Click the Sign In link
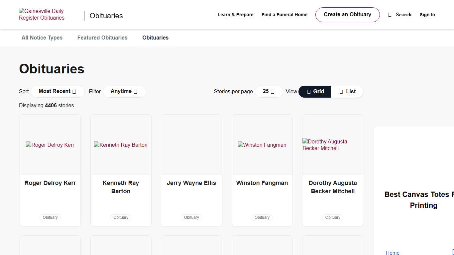This screenshot has height=255, width=454. pos(427,15)
